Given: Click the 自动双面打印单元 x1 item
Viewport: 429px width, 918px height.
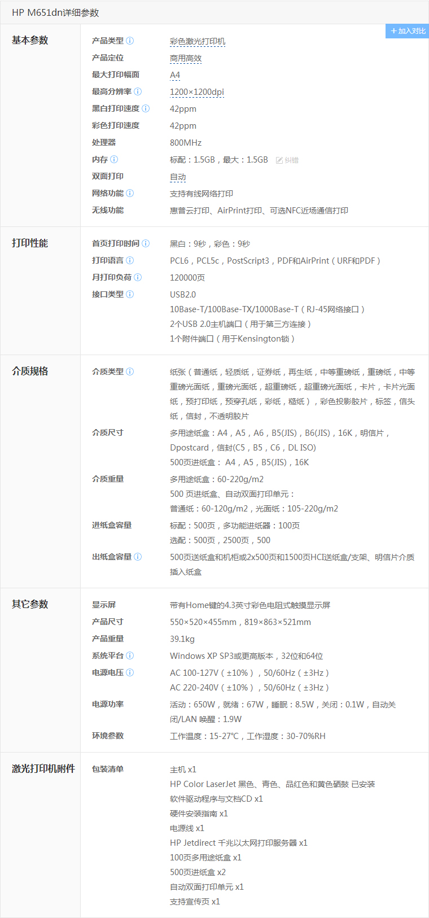Looking at the screenshot, I should click(207, 887).
